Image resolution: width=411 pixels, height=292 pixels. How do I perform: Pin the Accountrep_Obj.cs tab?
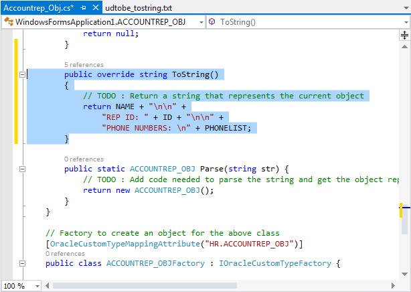coord(84,8)
